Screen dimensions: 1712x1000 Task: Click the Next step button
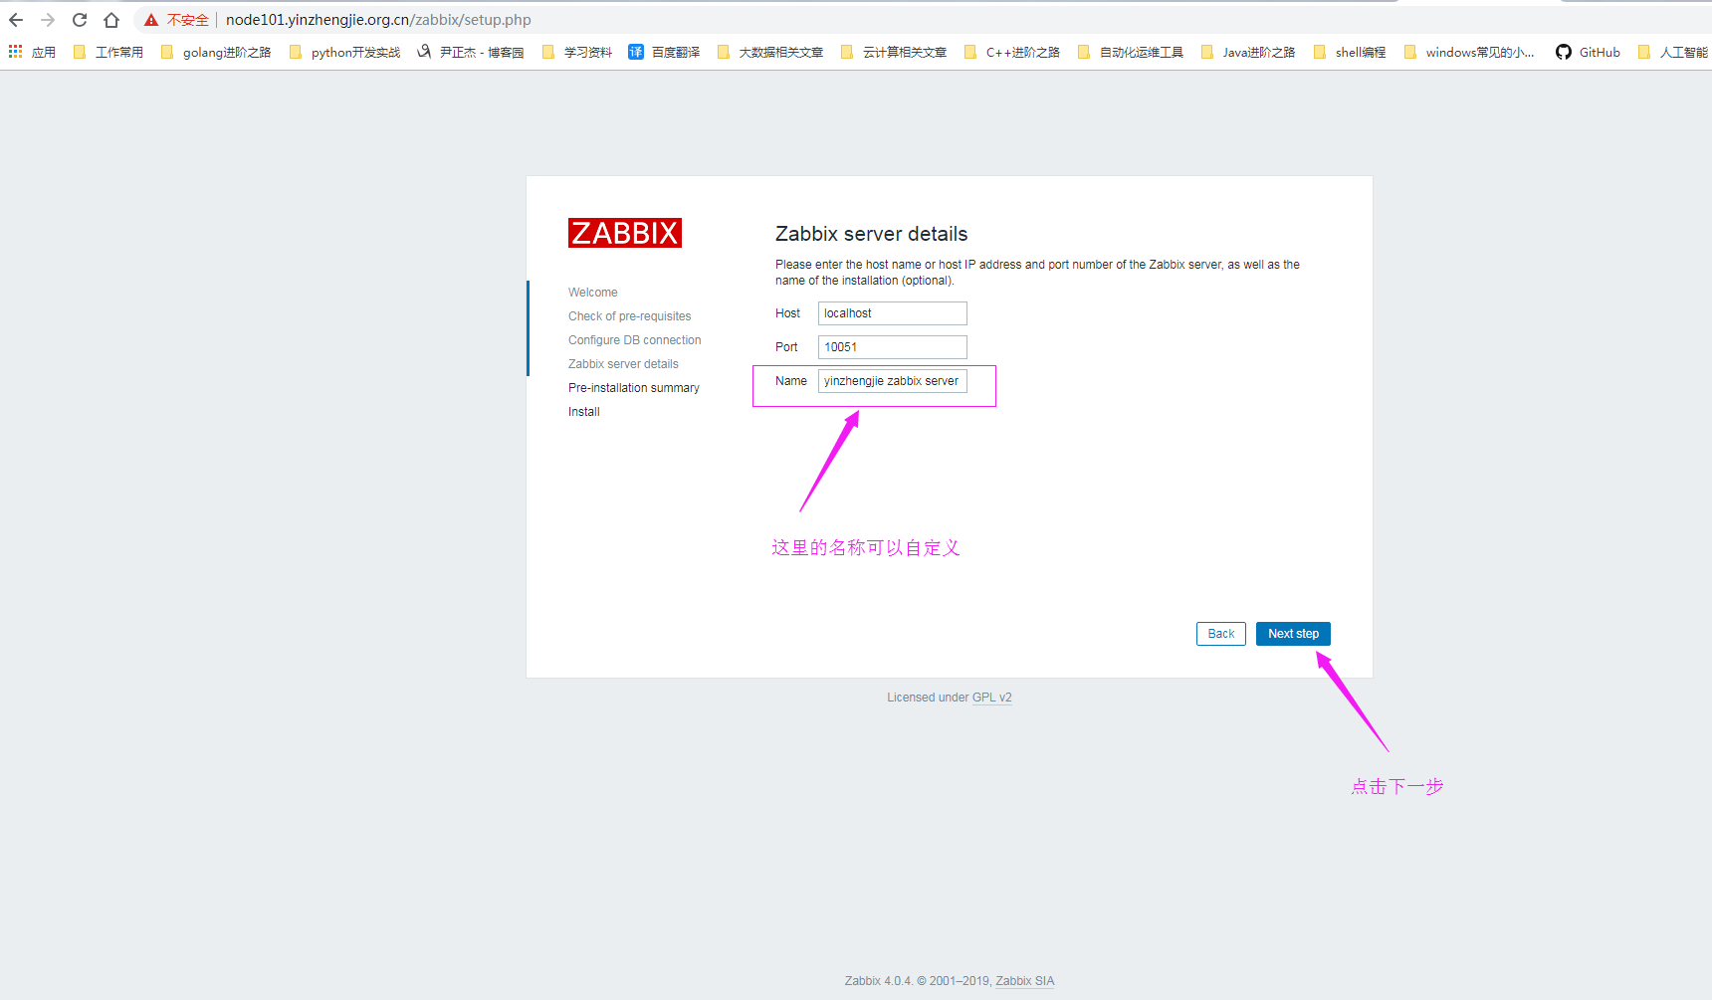[x=1293, y=634]
